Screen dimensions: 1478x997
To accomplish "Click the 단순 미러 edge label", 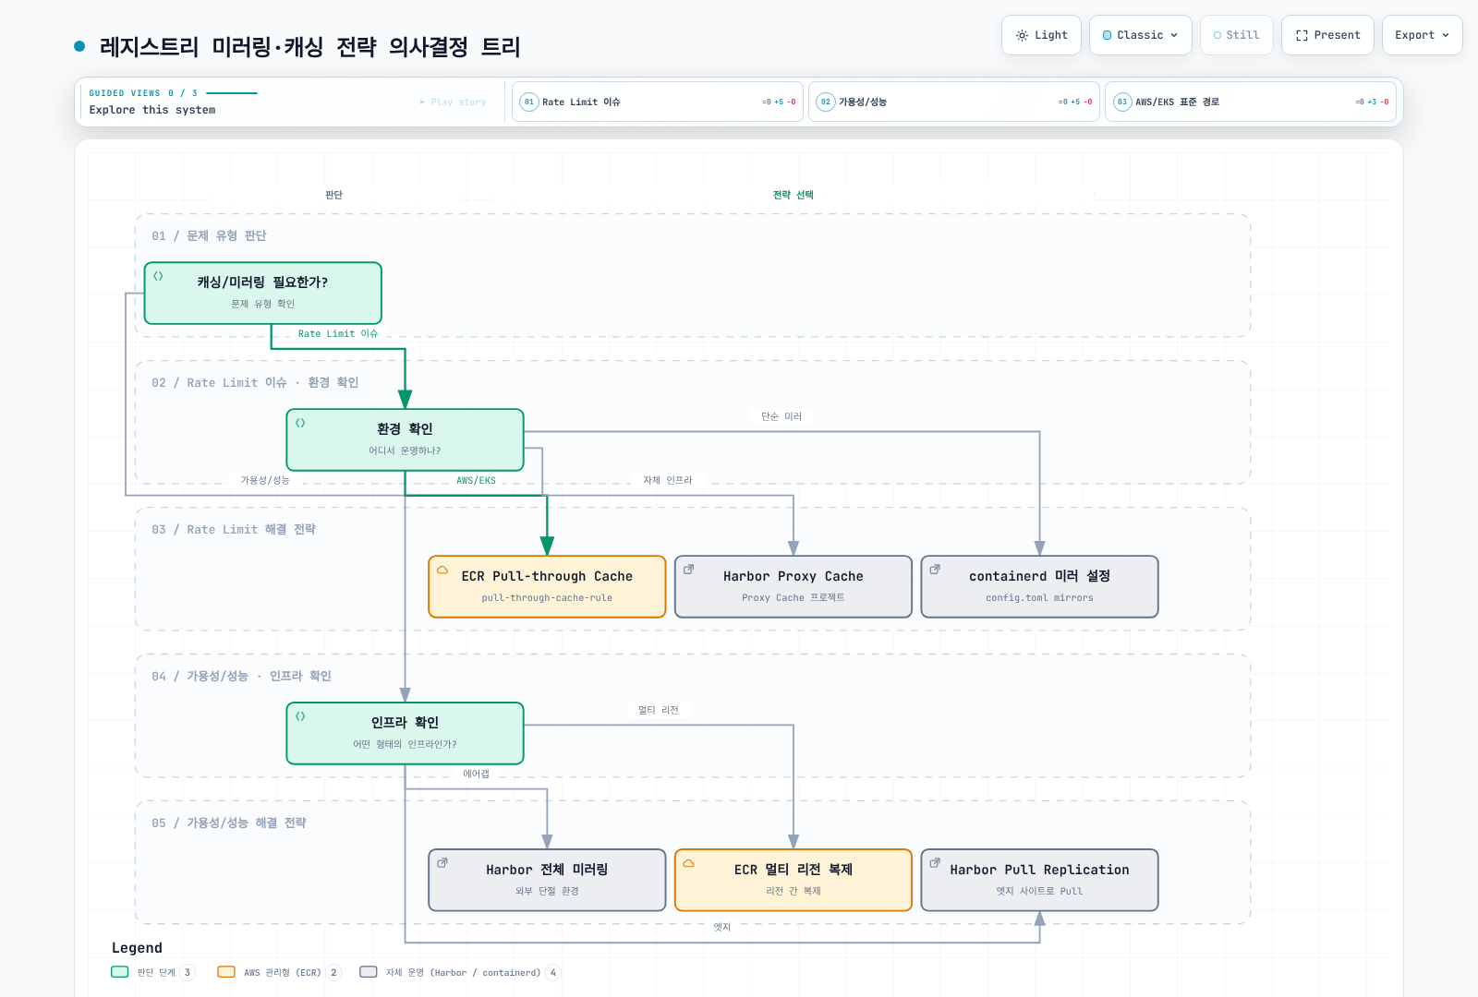I will coord(781,417).
